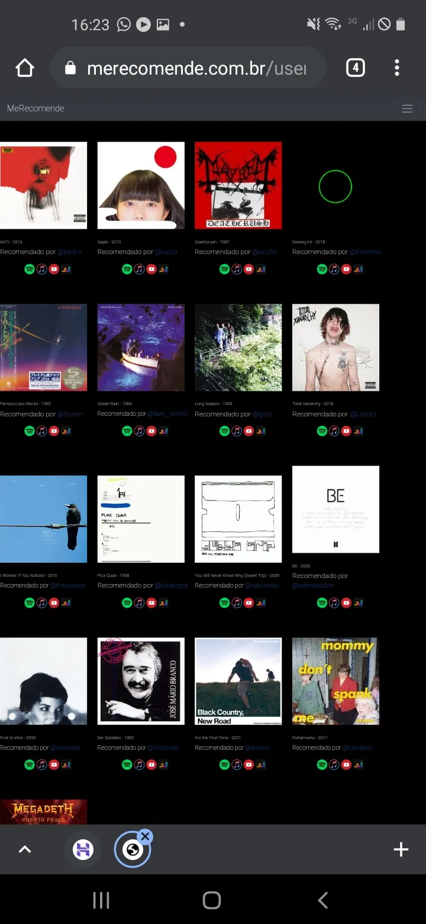This screenshot has height=924, width=426.
Task: Open ANTI album cover
Action: point(43,185)
